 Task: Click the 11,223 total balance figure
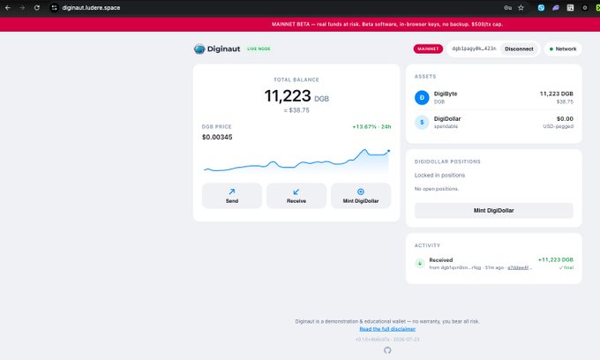288,95
